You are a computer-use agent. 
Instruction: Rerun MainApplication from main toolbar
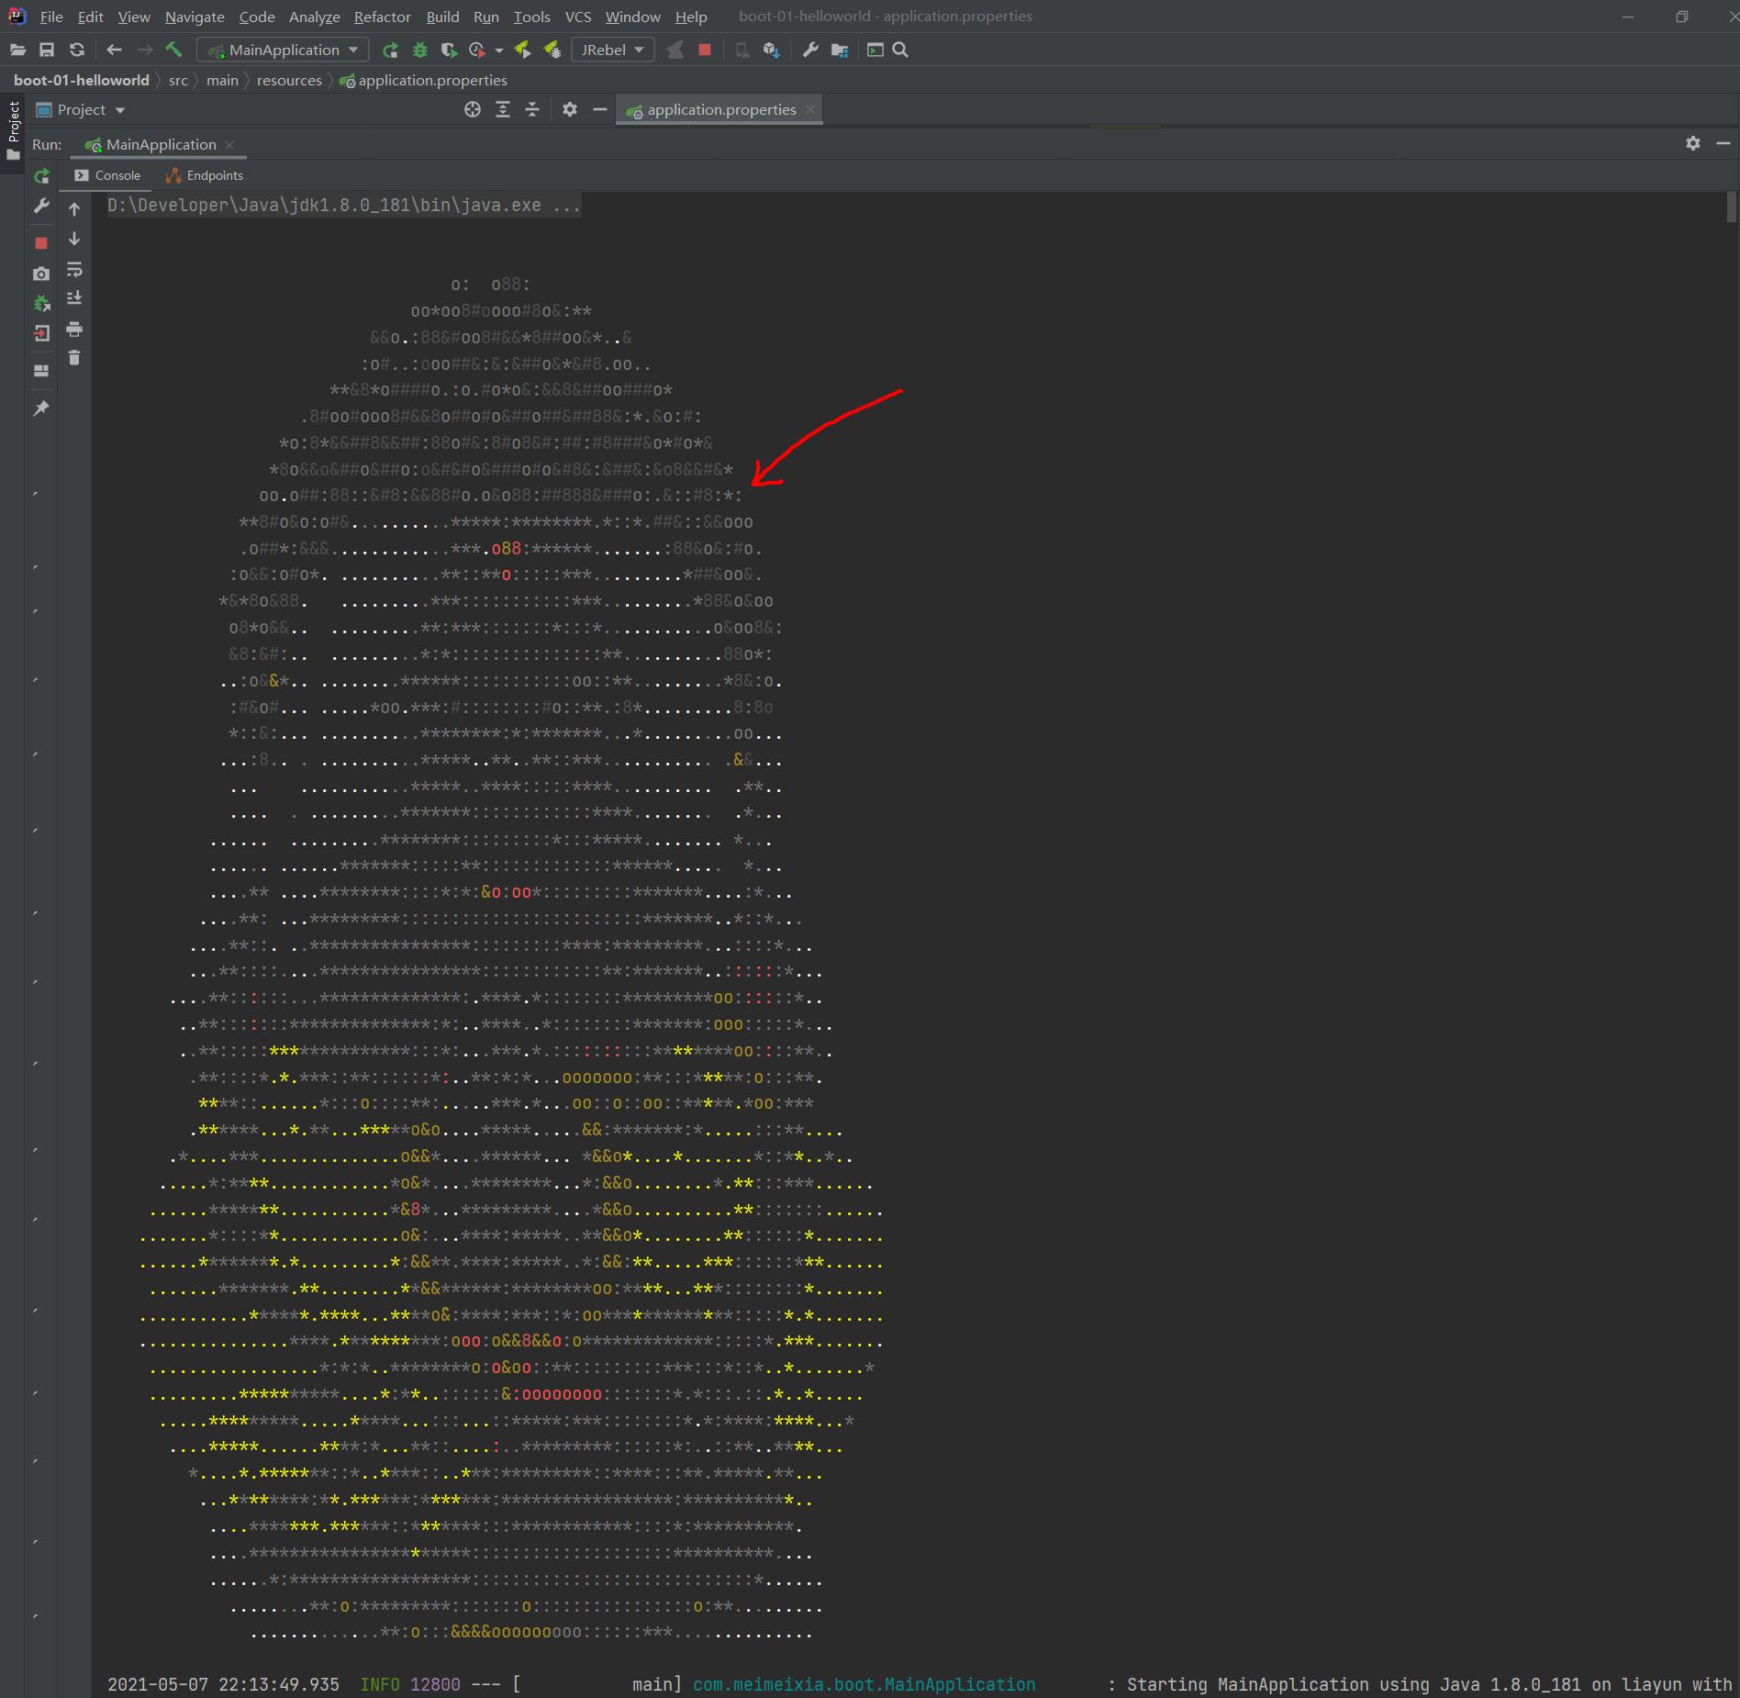[390, 50]
